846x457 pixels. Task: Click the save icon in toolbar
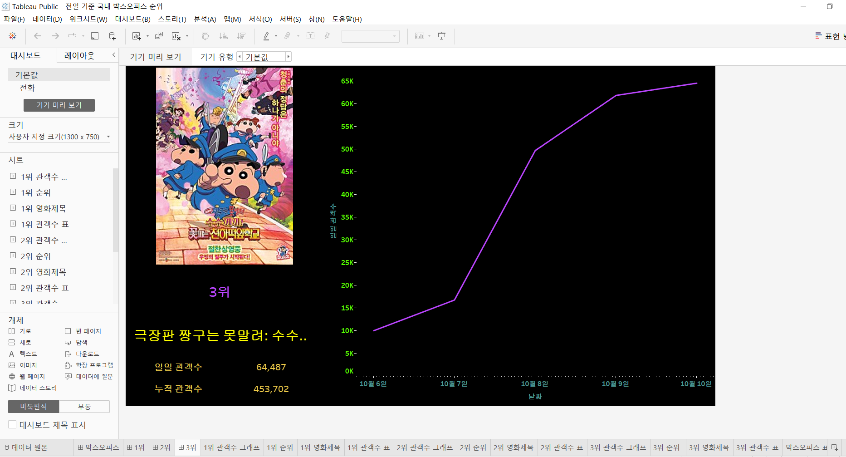pyautogui.click(x=95, y=36)
